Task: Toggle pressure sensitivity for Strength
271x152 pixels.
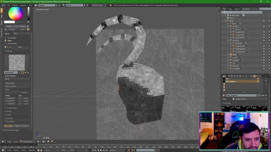Action: pyautogui.click(x=28, y=30)
